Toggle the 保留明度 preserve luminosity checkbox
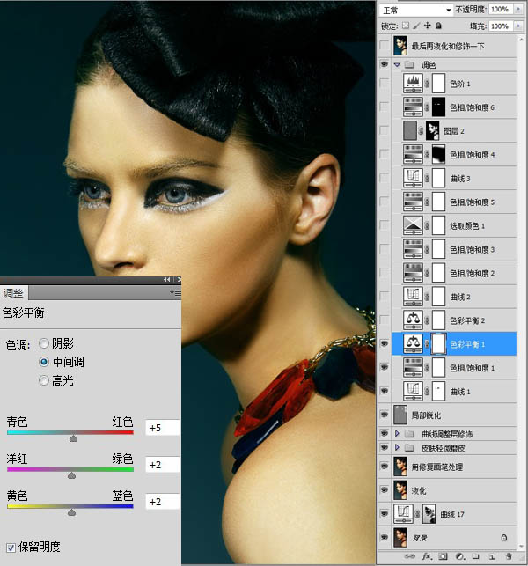The height and width of the screenshot is (566, 528). click(x=11, y=548)
